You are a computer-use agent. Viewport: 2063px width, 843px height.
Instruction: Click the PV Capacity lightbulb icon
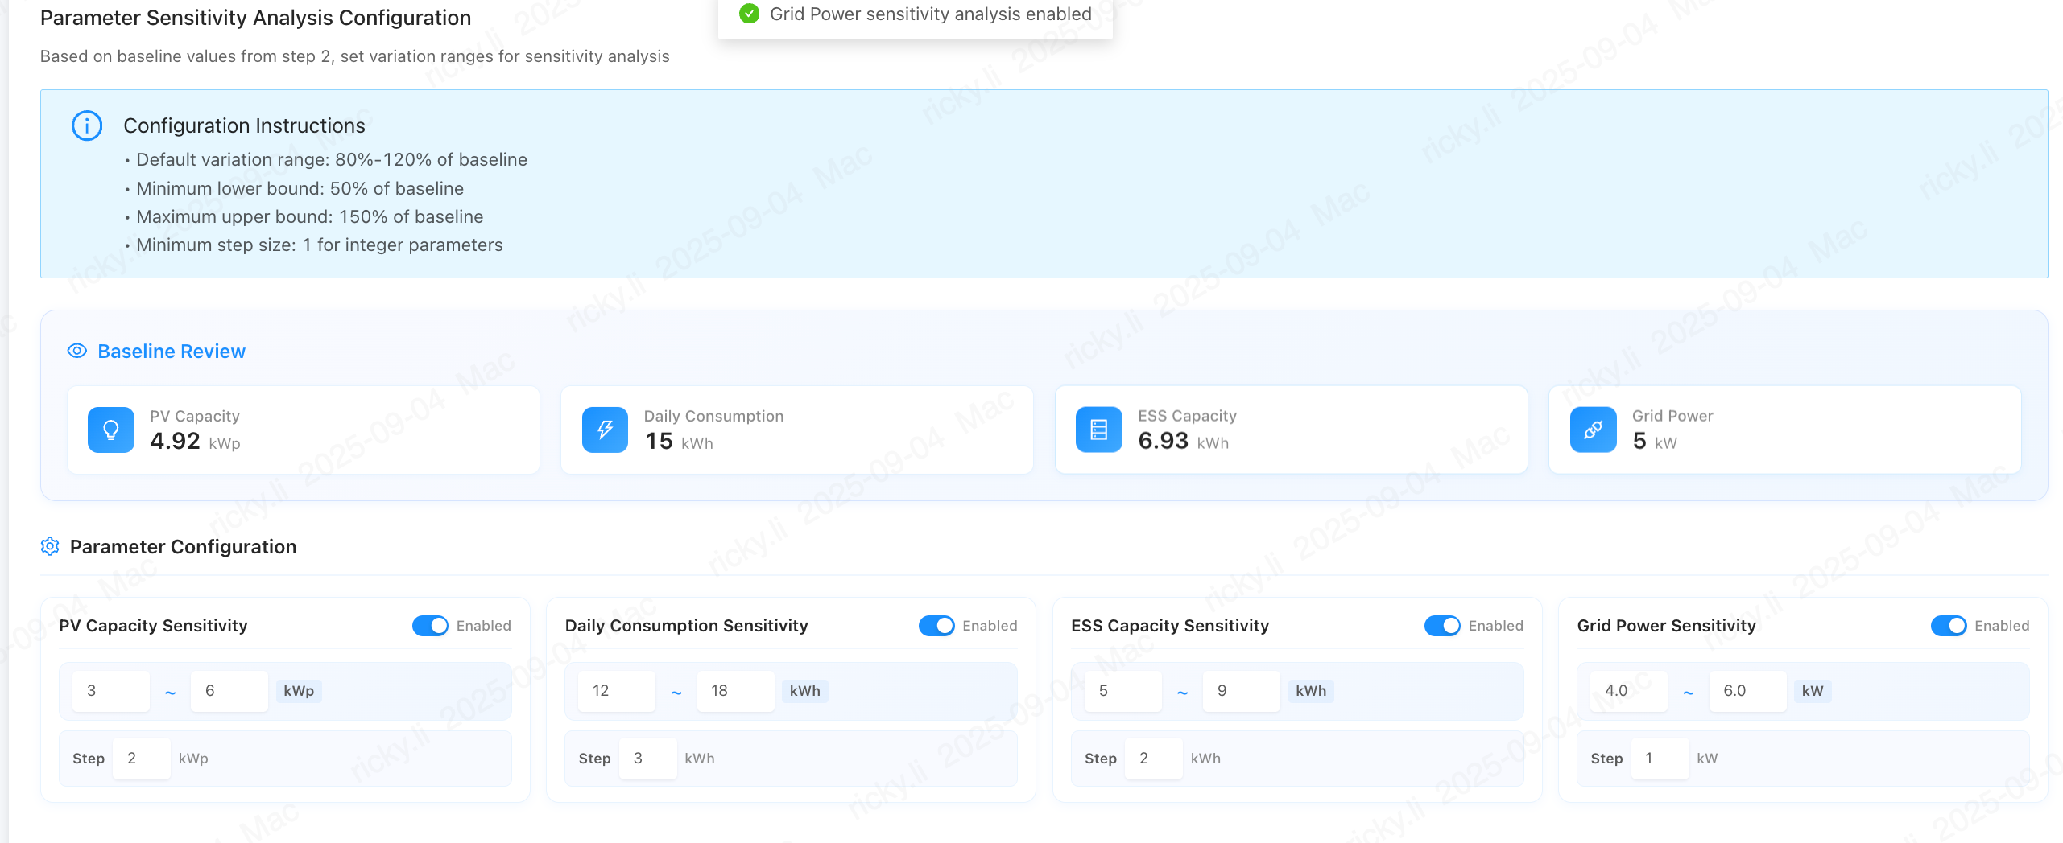(x=111, y=430)
